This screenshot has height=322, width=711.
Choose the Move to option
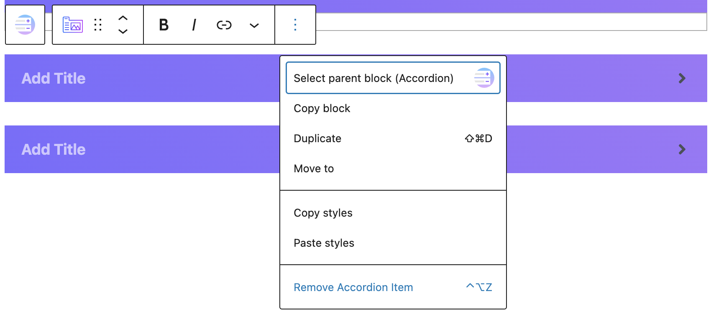point(393,169)
